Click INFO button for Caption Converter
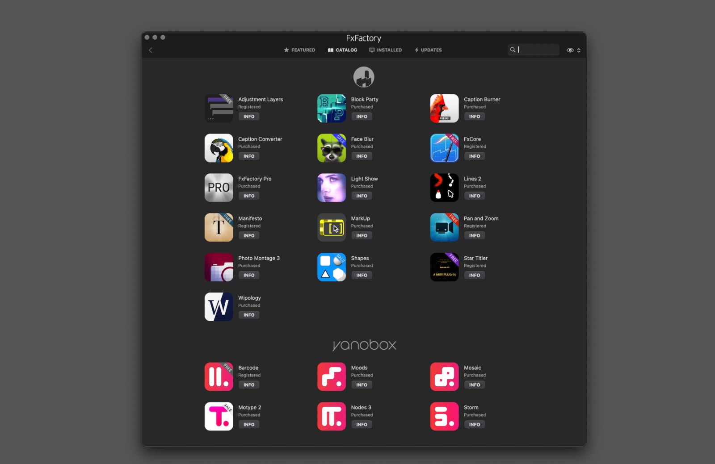Image resolution: width=715 pixels, height=464 pixels. click(249, 156)
